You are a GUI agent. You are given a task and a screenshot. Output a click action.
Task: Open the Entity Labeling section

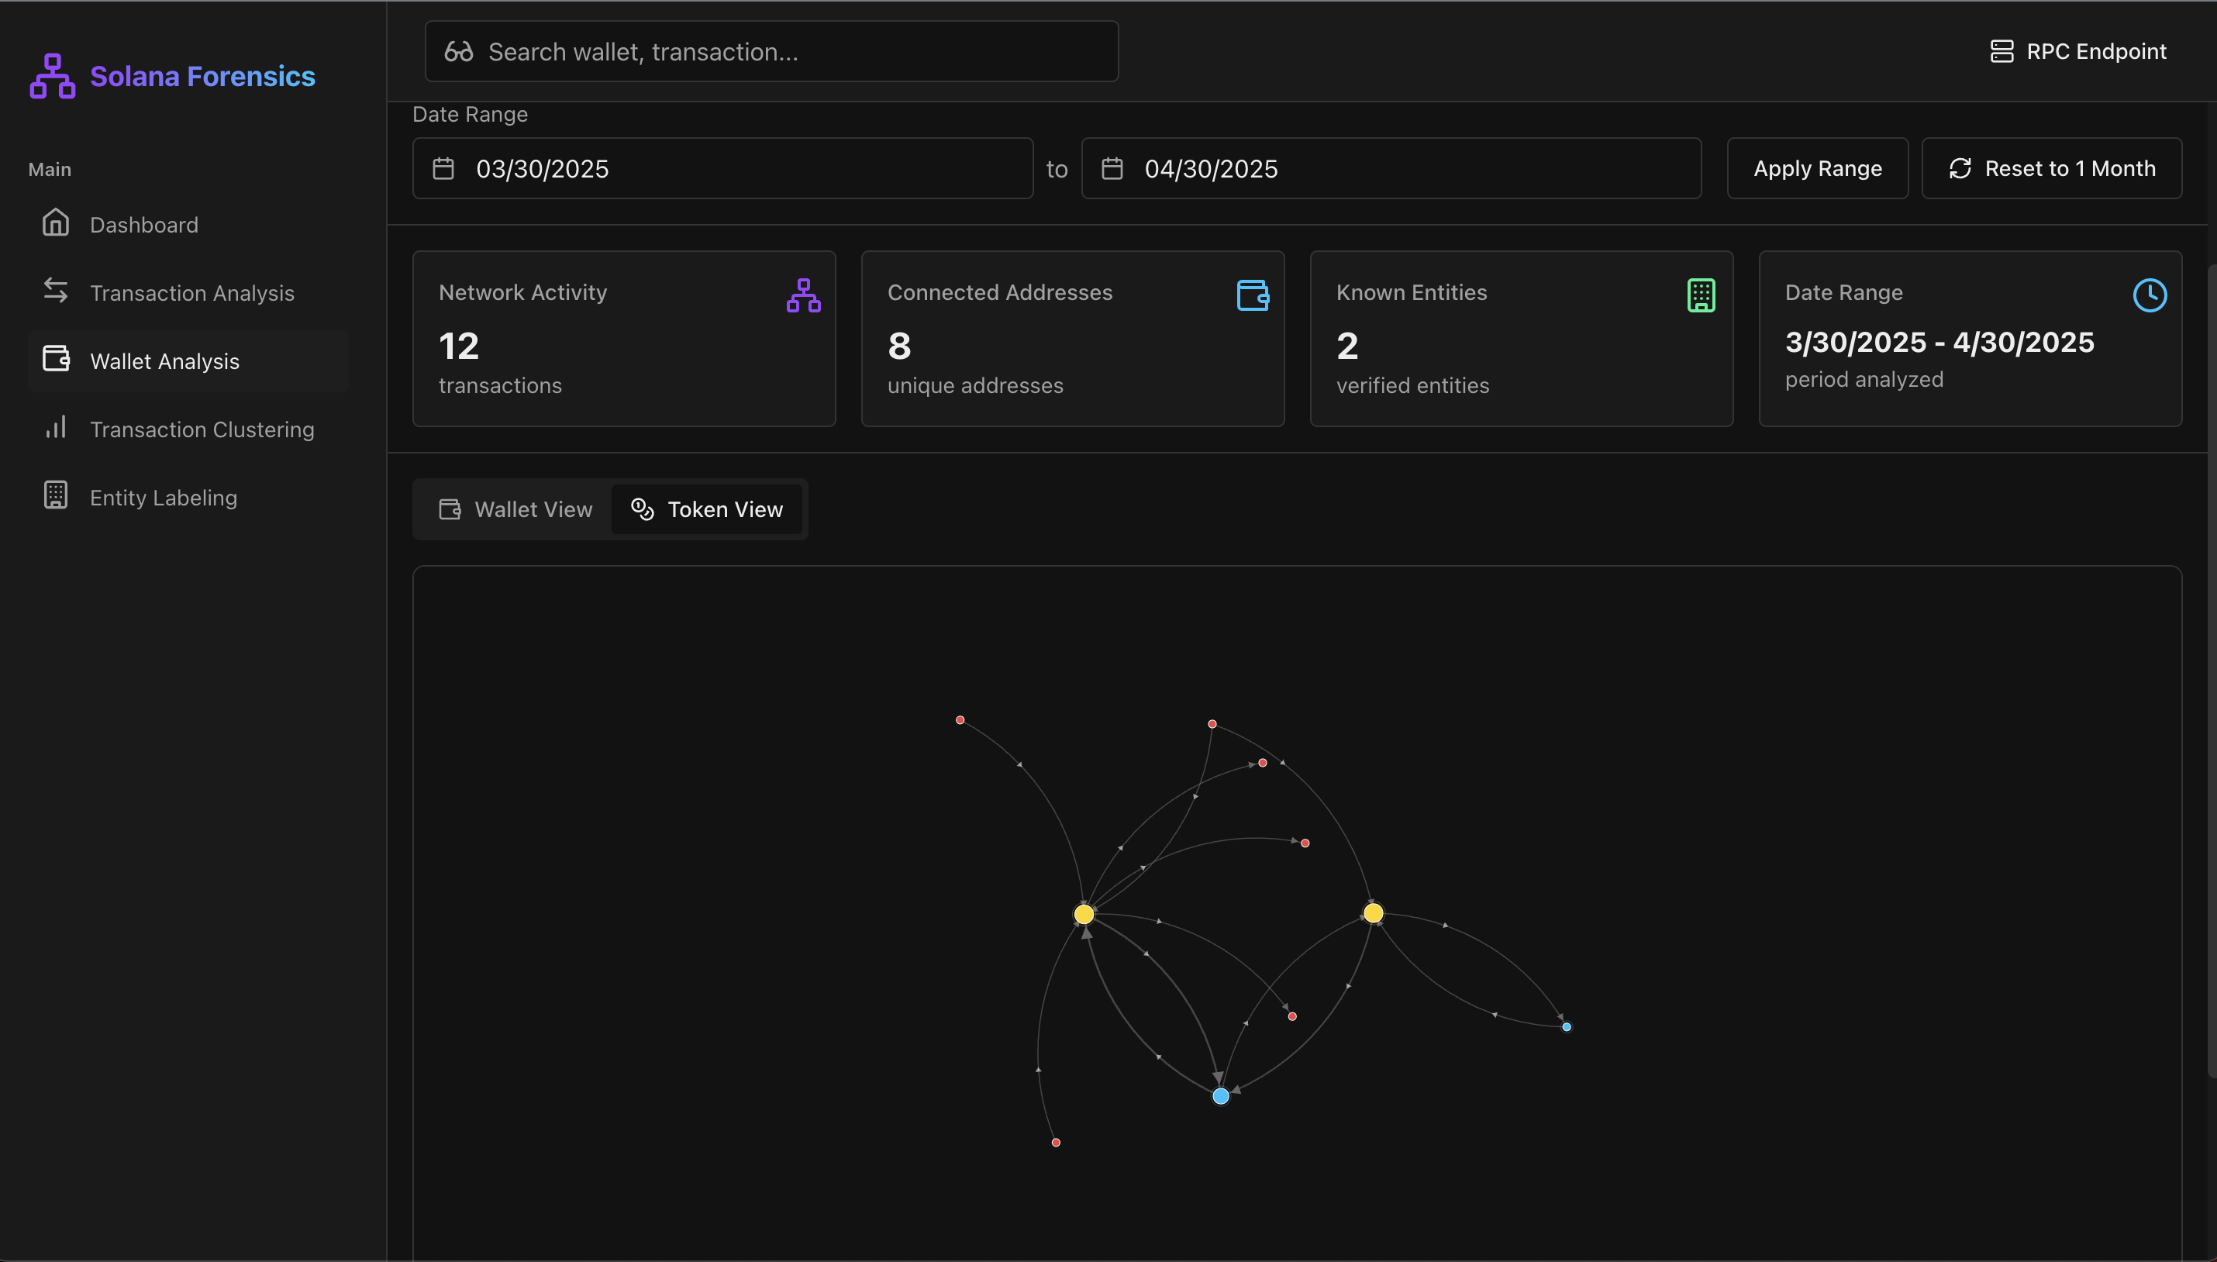pos(163,496)
